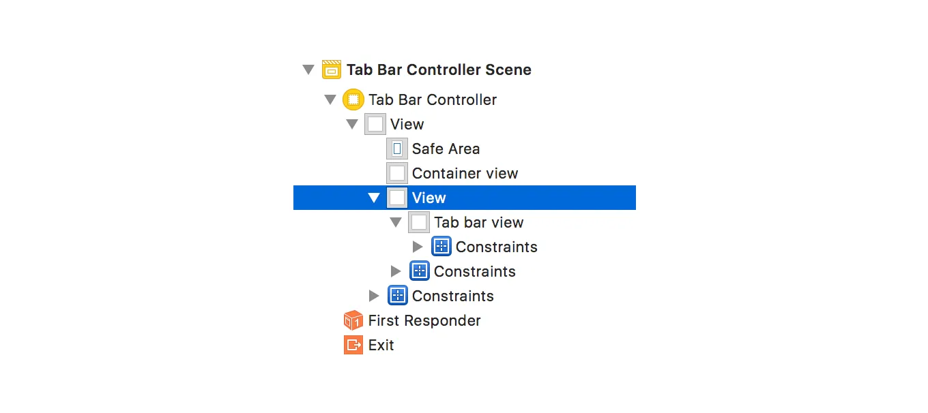928x413 pixels.
Task: Select the First Responder label
Action: coord(424,320)
